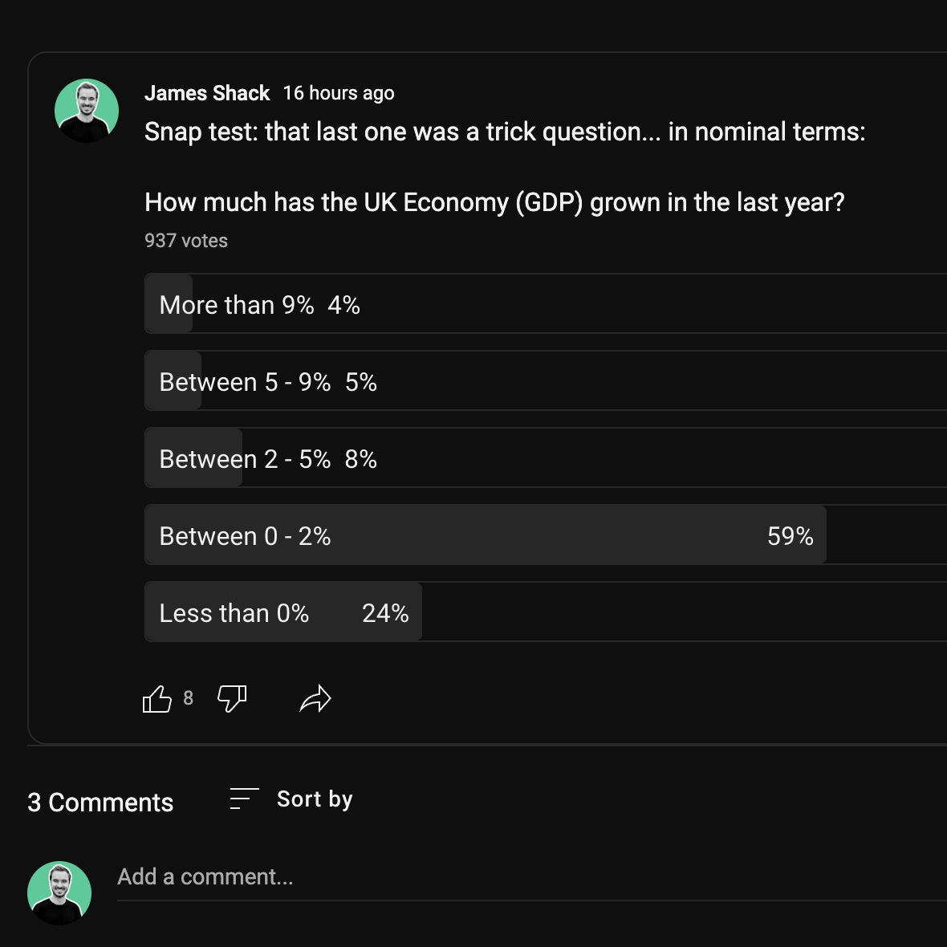Click the 24% result percentage label

click(x=385, y=613)
